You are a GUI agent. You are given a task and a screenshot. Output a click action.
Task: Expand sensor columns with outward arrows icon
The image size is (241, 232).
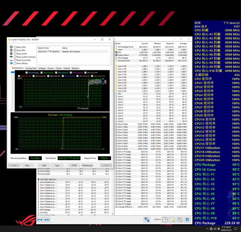pyautogui.click(x=40, y=220)
